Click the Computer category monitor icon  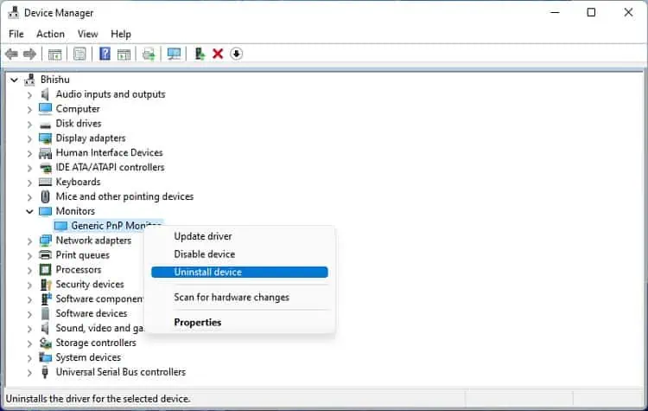pyautogui.click(x=45, y=109)
